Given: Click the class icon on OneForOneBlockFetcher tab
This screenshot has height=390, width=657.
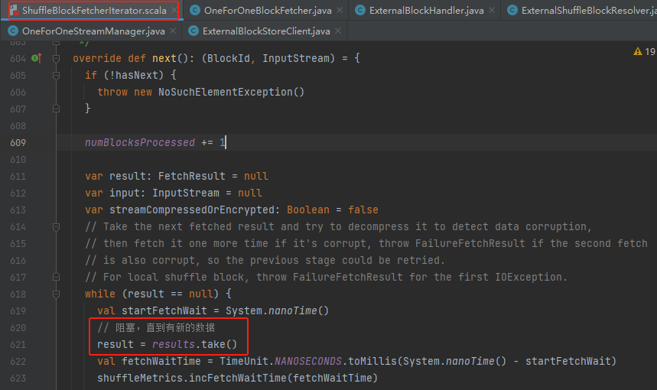Looking at the screenshot, I should pyautogui.click(x=194, y=10).
